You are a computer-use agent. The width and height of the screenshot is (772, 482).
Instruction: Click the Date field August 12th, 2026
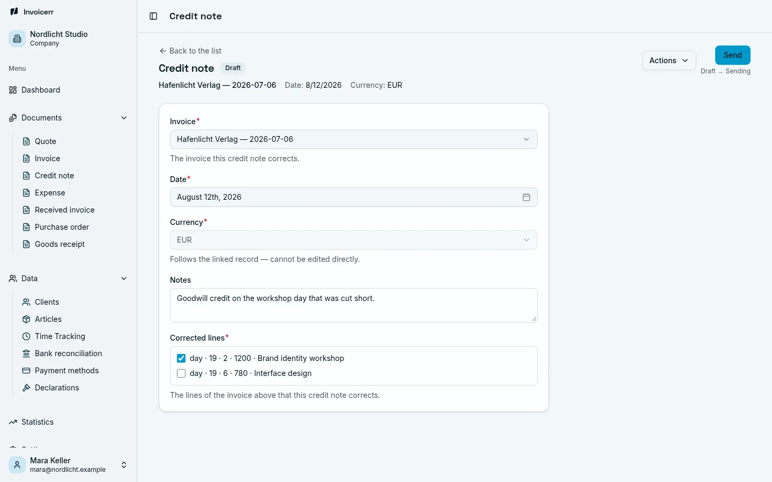point(354,197)
